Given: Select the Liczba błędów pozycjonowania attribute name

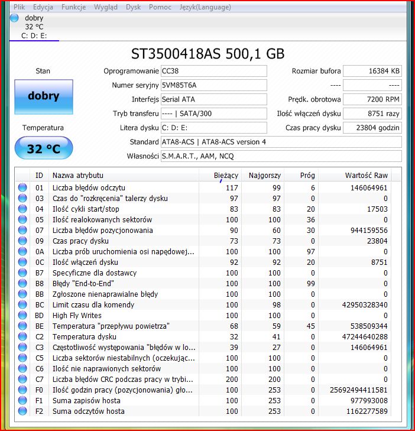Looking at the screenshot, I should 102,231.
